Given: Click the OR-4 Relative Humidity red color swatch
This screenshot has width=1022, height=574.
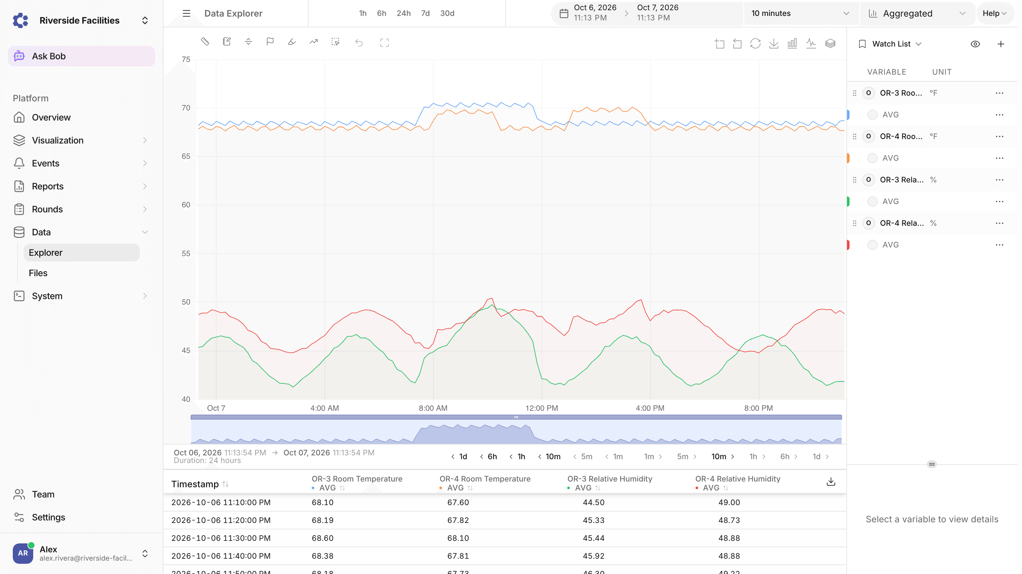Looking at the screenshot, I should click(848, 245).
